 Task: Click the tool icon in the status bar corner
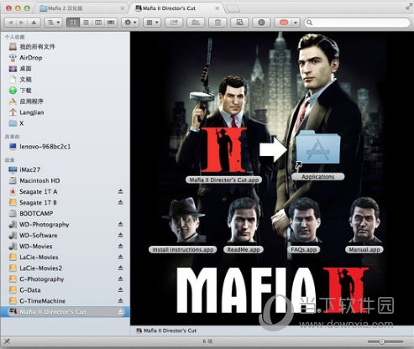[7, 341]
